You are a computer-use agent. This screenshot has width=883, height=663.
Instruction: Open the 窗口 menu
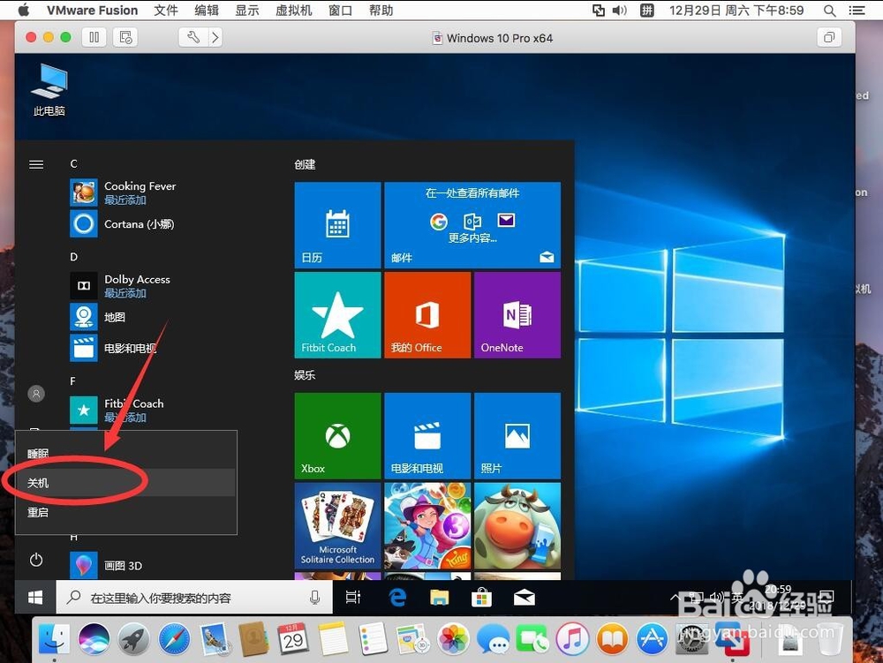[340, 10]
